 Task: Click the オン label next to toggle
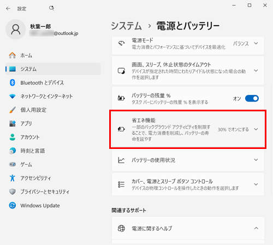click(237, 99)
